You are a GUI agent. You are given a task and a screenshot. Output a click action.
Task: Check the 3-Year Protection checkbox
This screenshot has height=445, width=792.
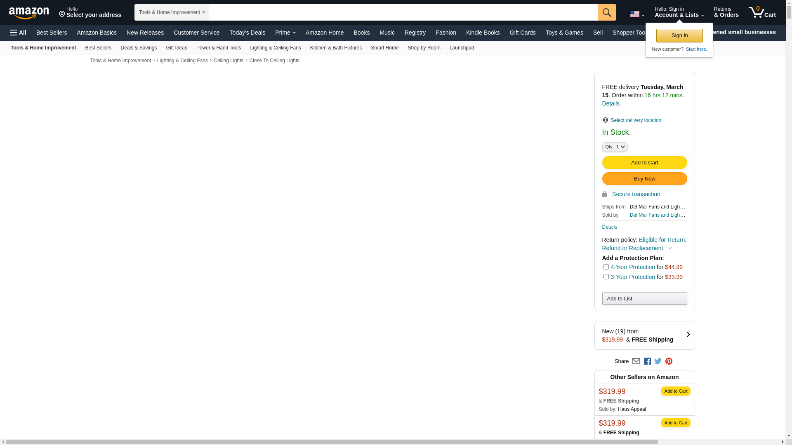(606, 277)
